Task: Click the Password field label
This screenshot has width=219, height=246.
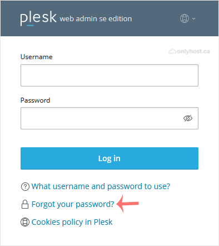Action: (35, 100)
